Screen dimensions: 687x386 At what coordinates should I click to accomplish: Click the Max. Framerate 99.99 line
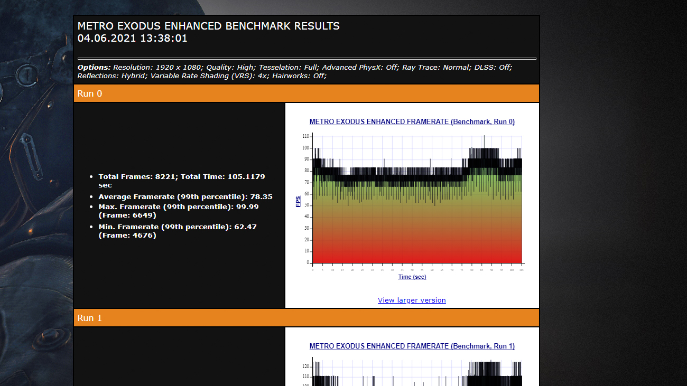pos(179,211)
